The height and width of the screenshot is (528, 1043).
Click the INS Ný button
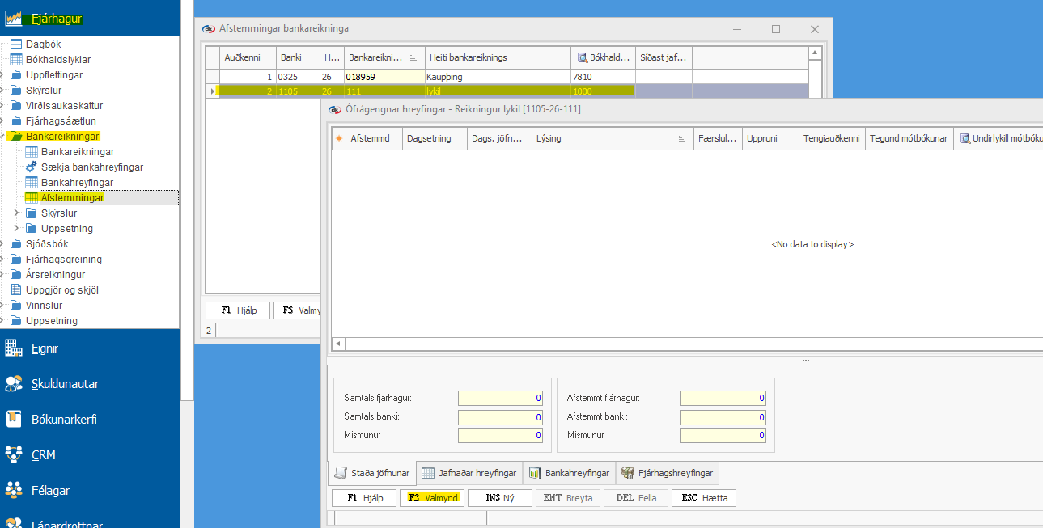point(499,498)
